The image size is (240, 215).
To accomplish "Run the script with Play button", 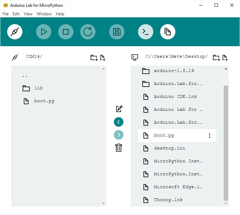I will point(44,32).
